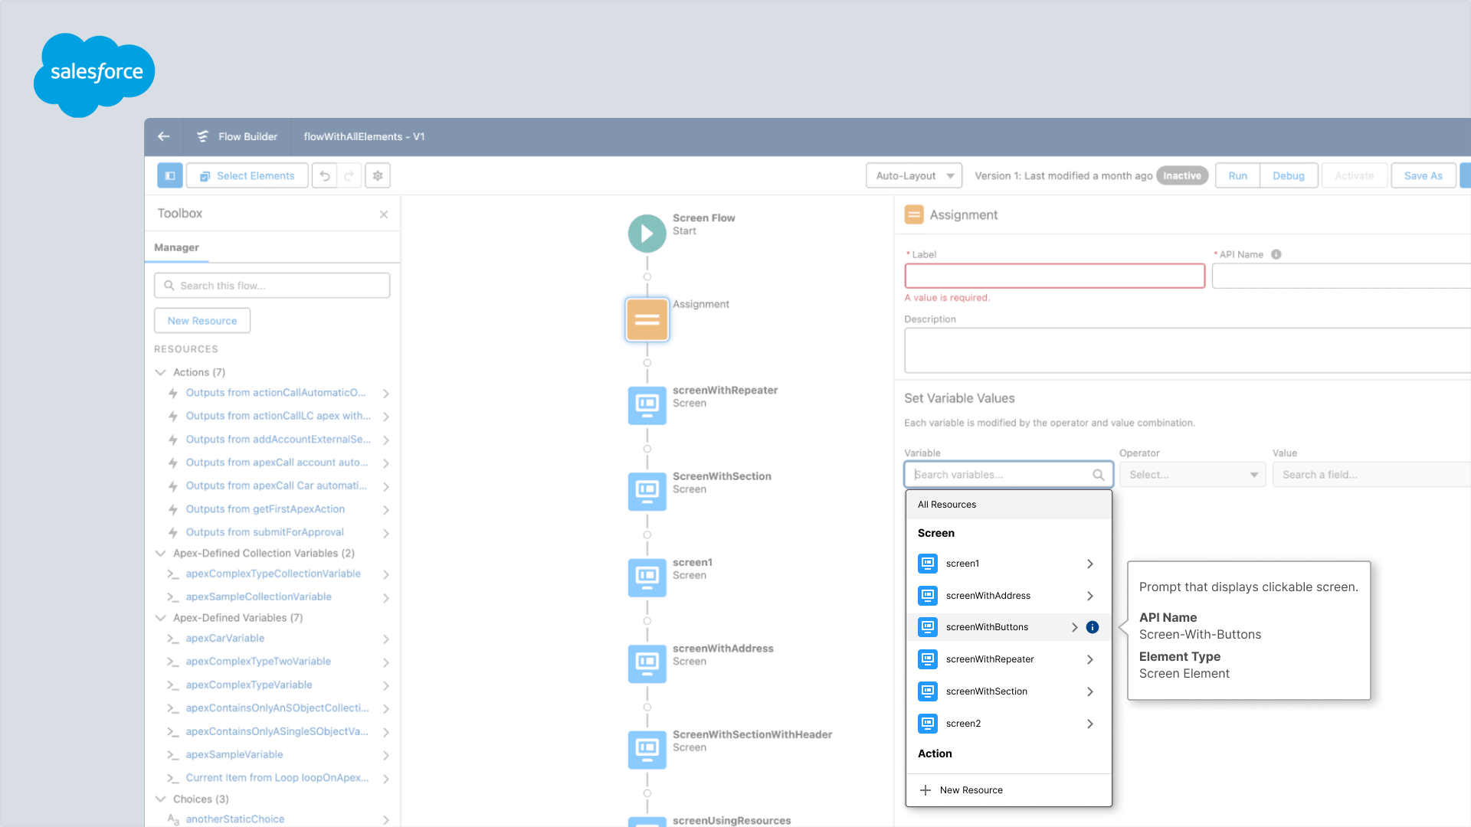Open Outputs from submitForApproval resource

click(x=265, y=532)
